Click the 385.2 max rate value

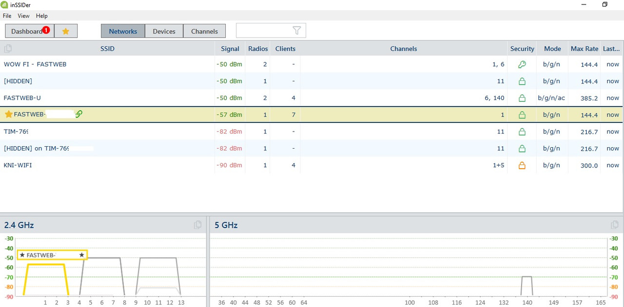(x=589, y=98)
